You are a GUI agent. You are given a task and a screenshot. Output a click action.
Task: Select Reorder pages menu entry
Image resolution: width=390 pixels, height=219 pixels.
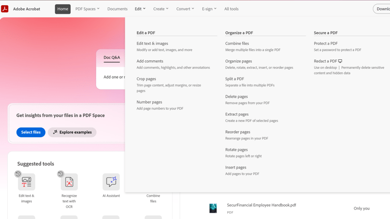click(x=238, y=132)
